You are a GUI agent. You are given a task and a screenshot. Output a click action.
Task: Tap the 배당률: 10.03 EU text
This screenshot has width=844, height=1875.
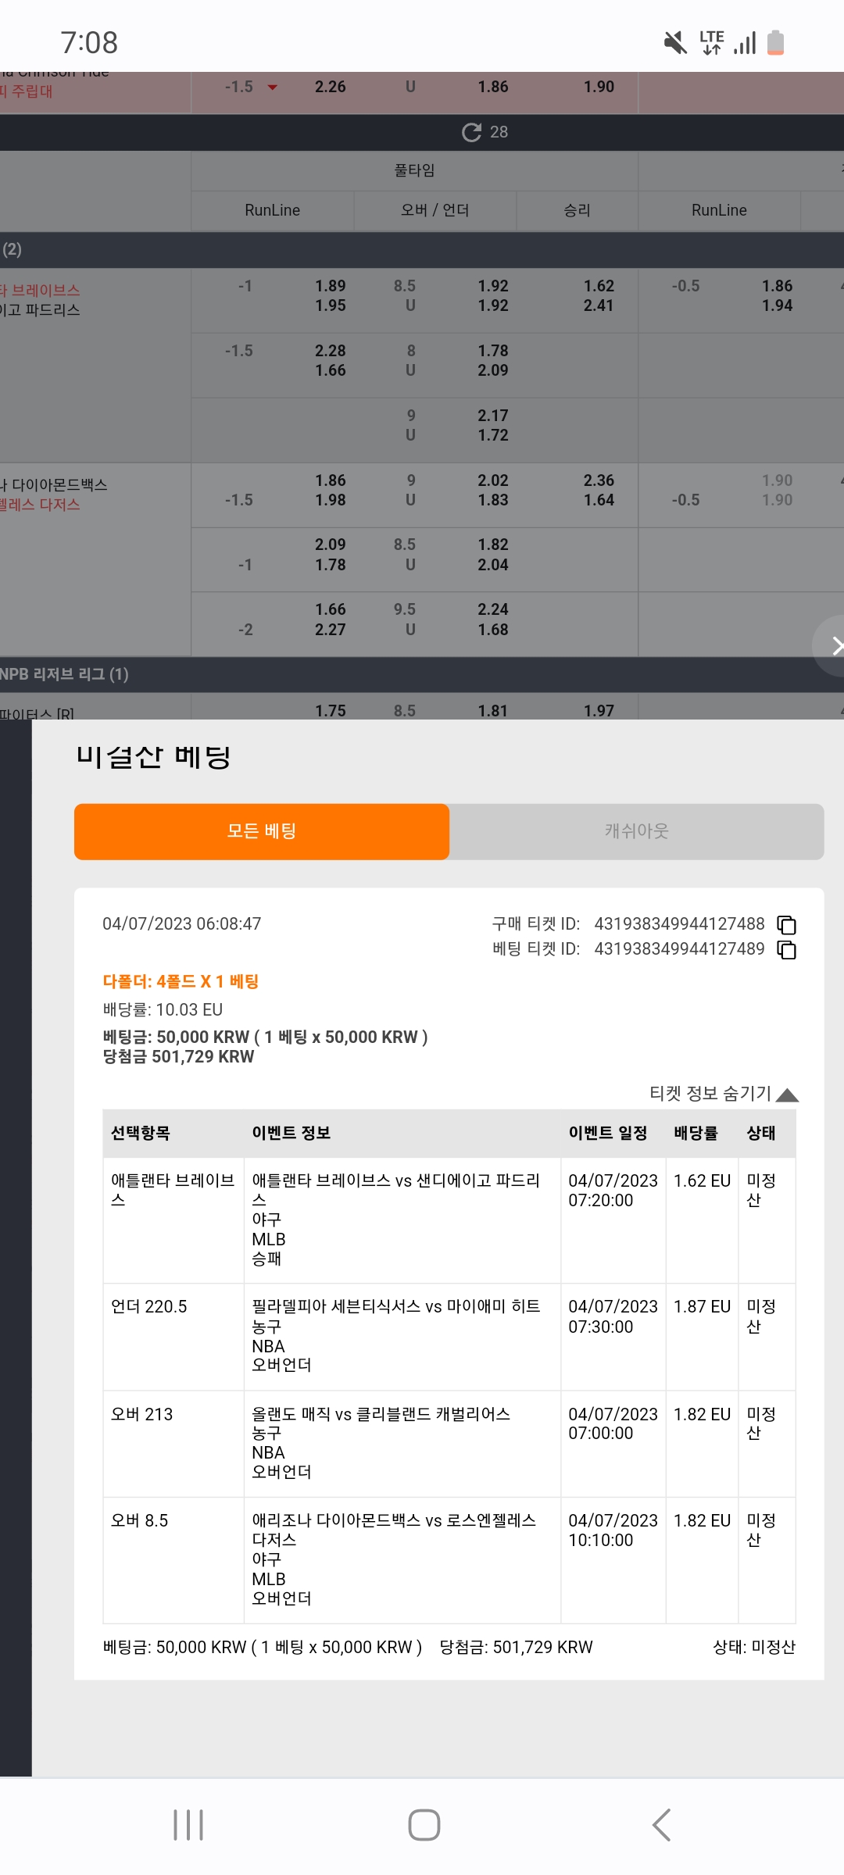pos(163,1009)
